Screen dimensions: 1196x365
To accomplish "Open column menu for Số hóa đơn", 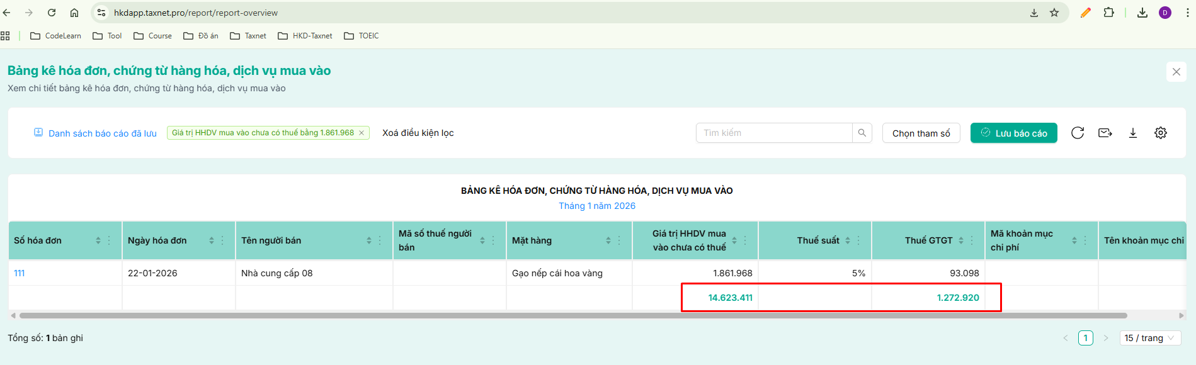I will [x=109, y=240].
